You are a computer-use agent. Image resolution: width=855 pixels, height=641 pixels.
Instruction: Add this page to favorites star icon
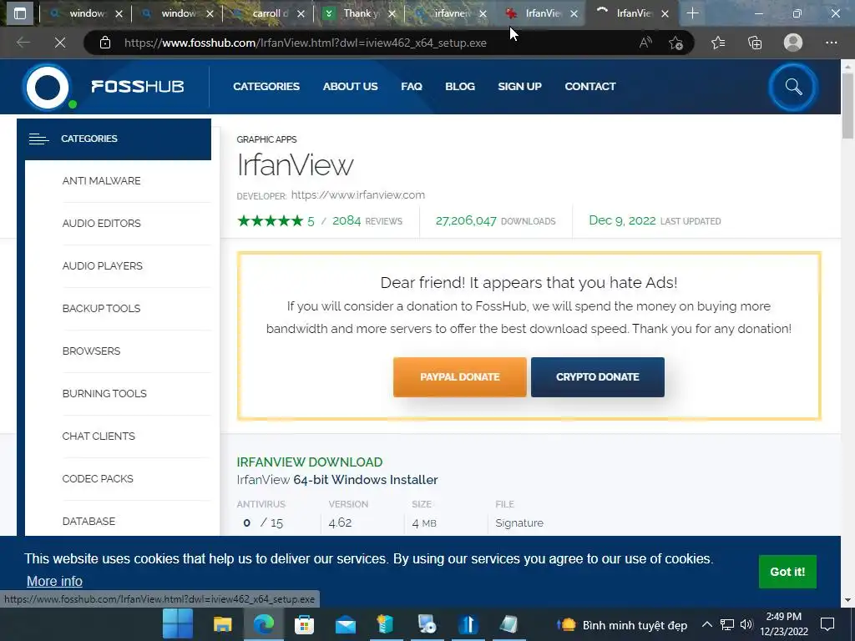(675, 43)
